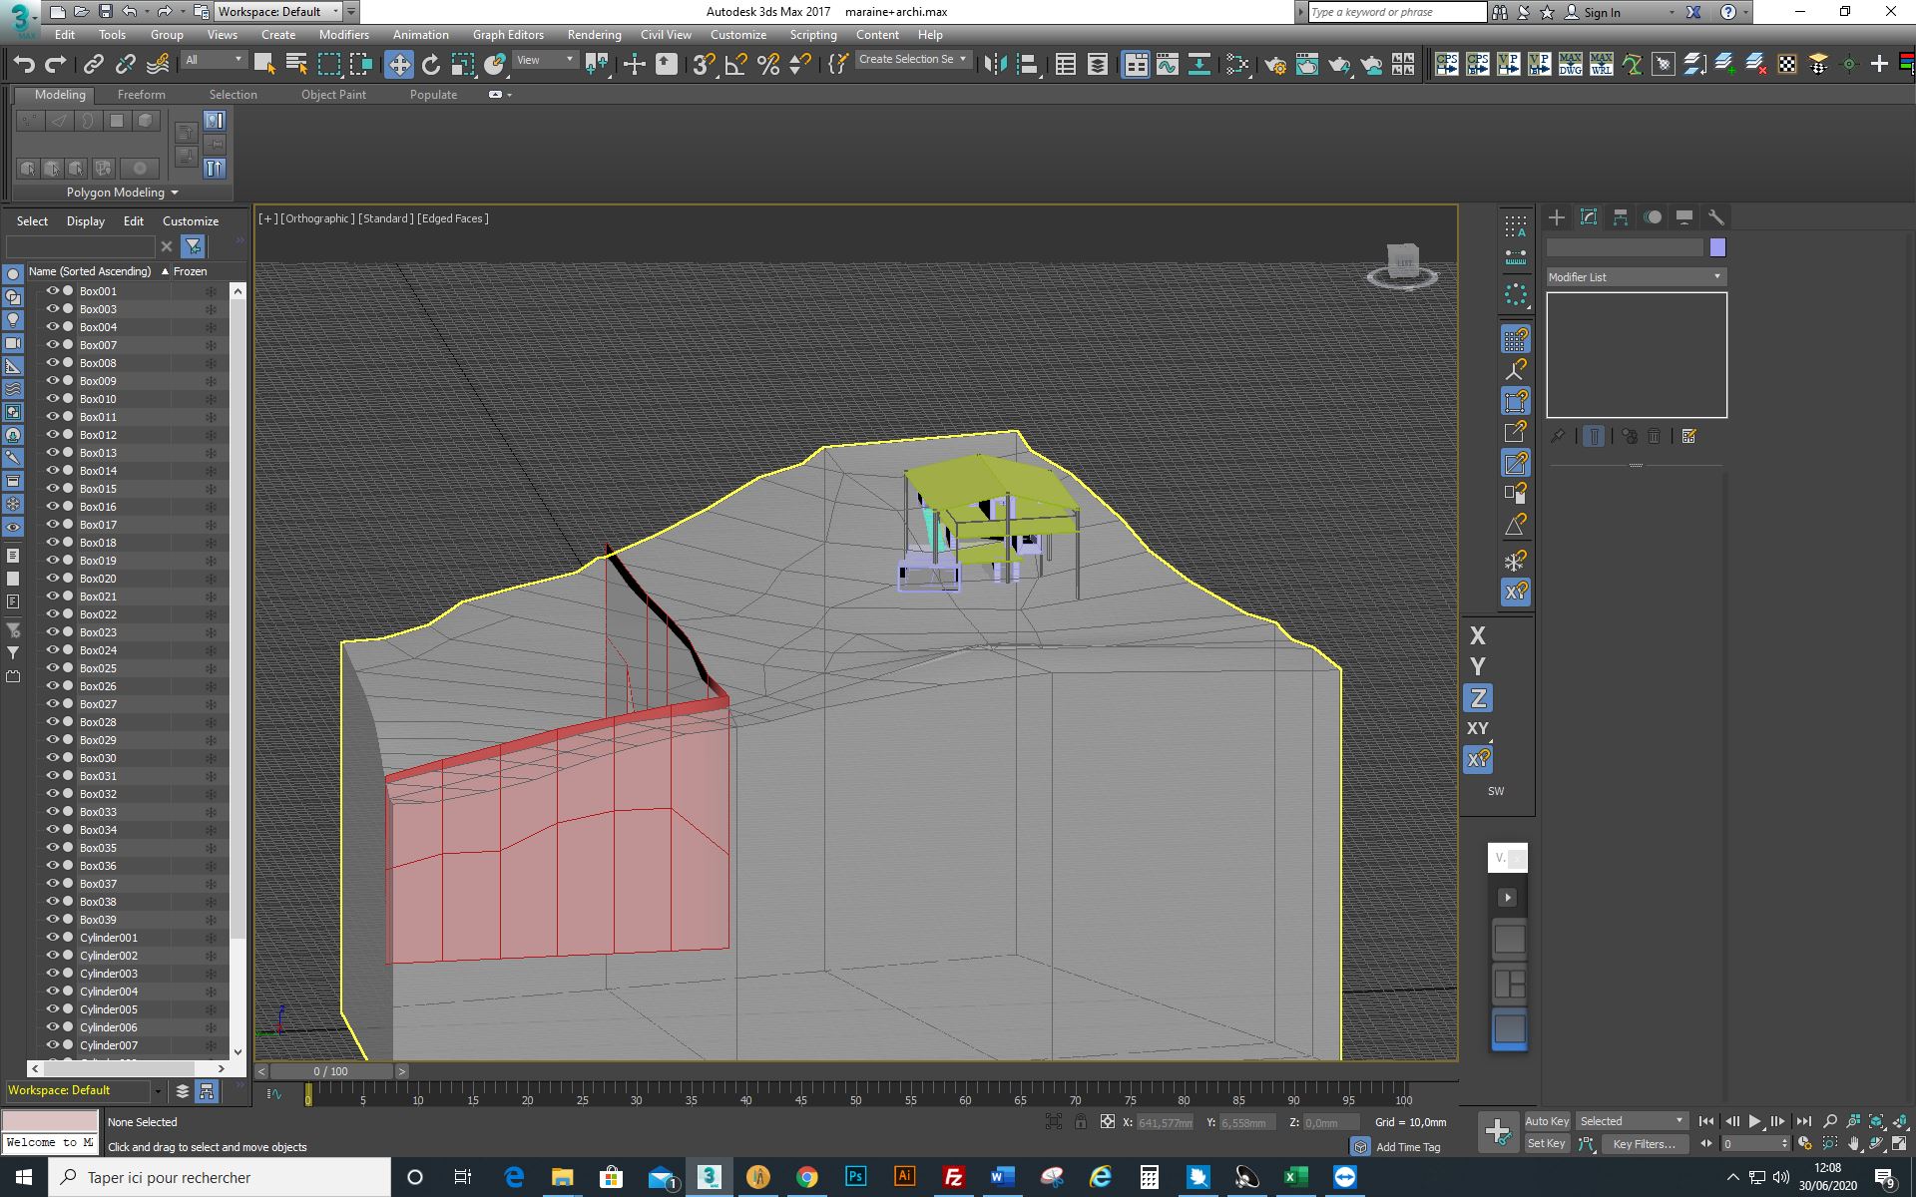Open the Modify panel tab
This screenshot has height=1197, width=1916.
click(1589, 217)
